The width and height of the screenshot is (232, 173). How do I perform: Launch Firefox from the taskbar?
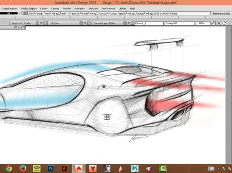(23, 168)
